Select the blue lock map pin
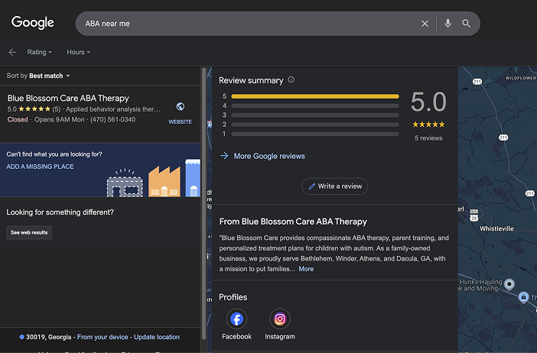 (523, 297)
